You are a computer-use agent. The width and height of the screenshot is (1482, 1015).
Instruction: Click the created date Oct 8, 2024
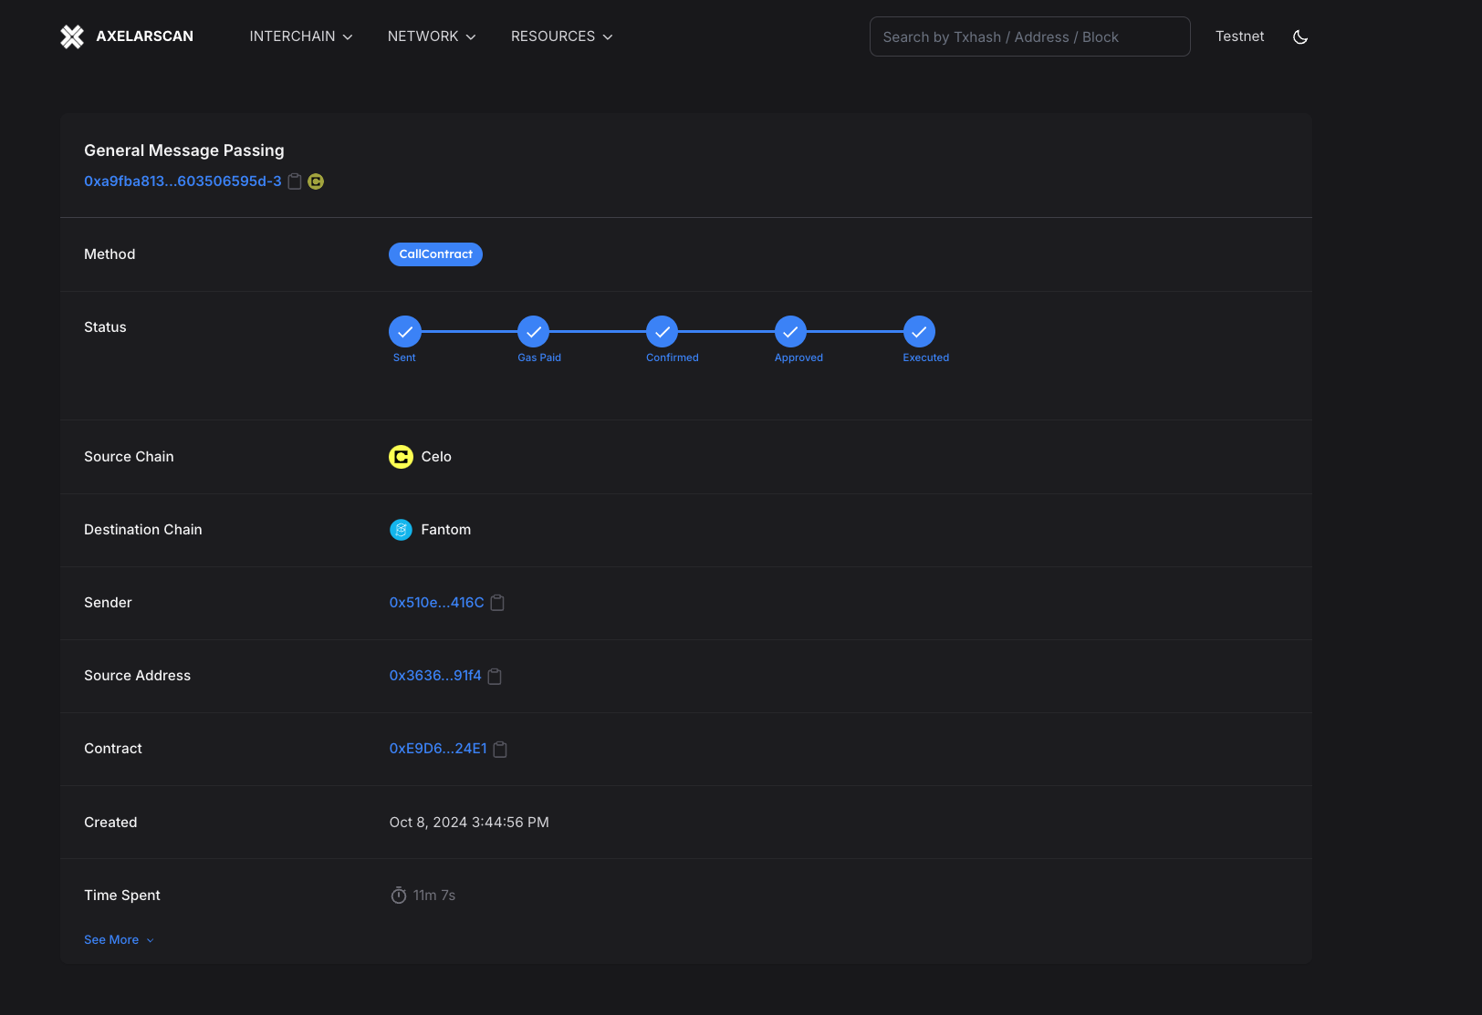[x=469, y=823]
